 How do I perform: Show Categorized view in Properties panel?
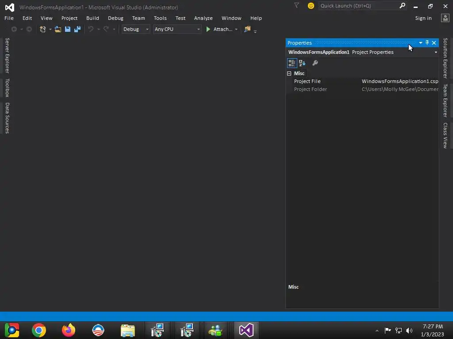[x=292, y=63]
